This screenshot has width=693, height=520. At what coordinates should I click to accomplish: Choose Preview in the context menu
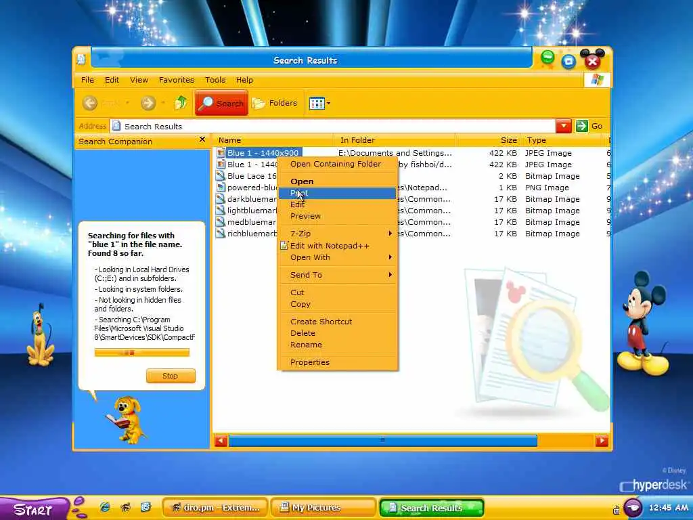pos(338,216)
